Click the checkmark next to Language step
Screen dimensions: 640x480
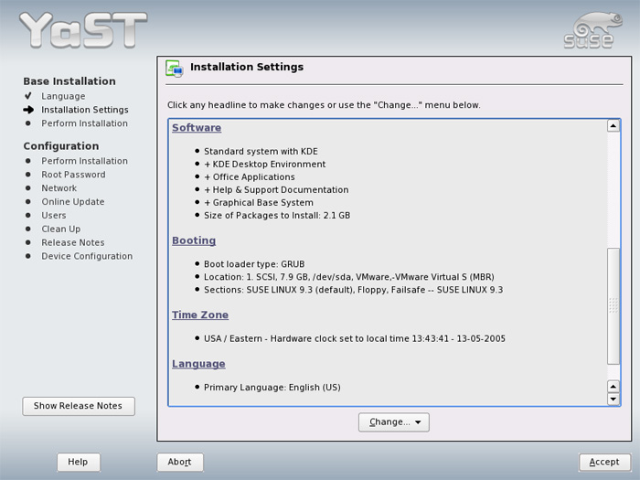(27, 96)
